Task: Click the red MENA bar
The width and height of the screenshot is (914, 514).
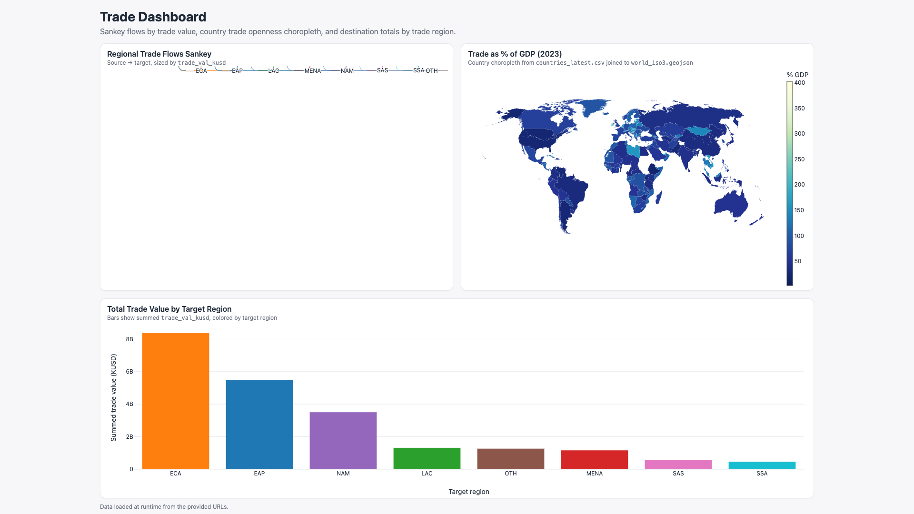Action: (x=595, y=460)
